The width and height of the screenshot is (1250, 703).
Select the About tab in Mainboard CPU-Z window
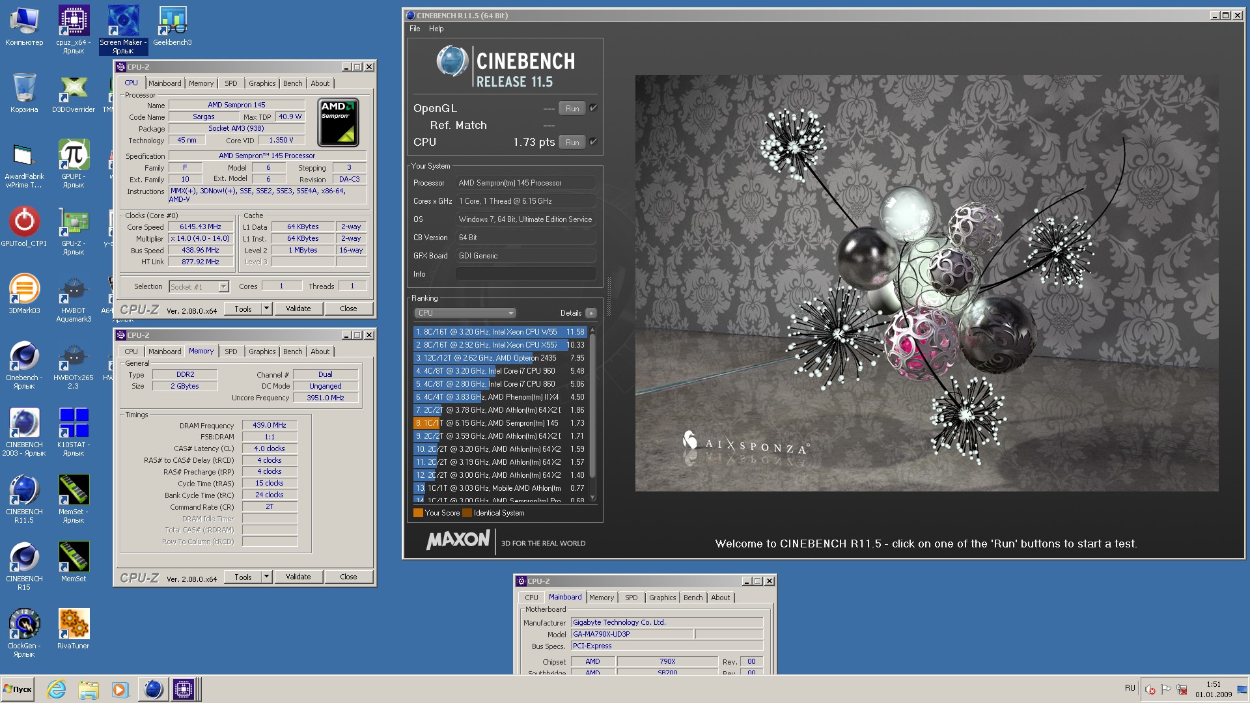[721, 598]
